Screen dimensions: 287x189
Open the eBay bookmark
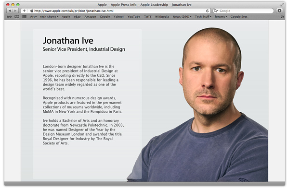[77, 17]
